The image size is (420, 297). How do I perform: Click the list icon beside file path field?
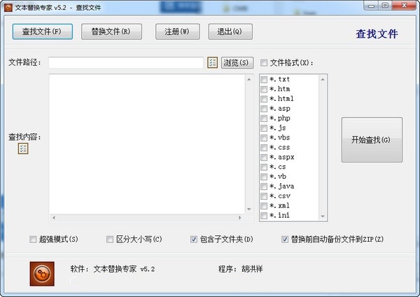pyautogui.click(x=213, y=63)
